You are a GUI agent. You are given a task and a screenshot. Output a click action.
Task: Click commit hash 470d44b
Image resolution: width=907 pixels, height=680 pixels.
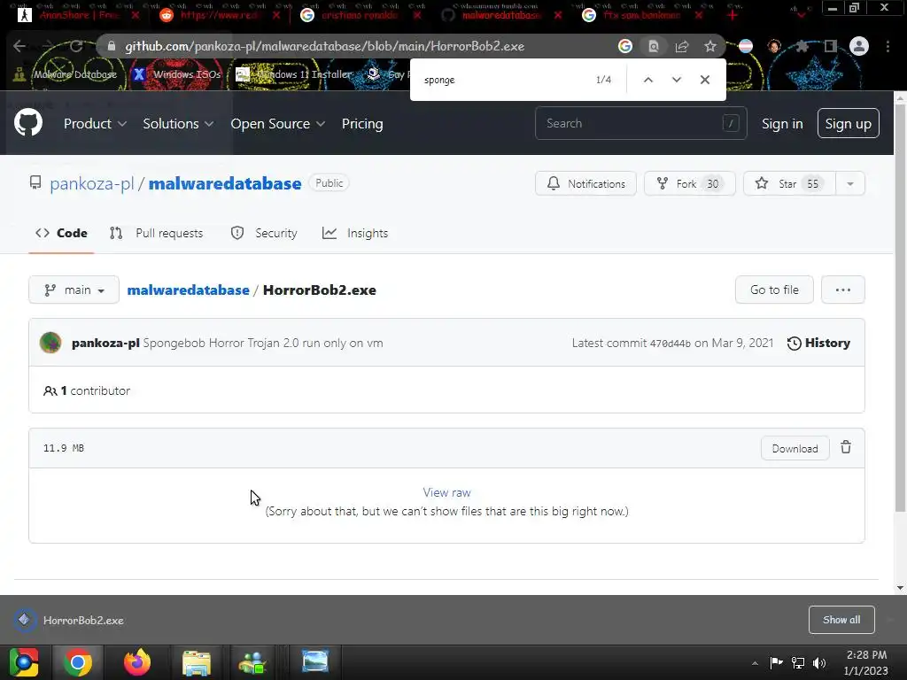(x=670, y=344)
